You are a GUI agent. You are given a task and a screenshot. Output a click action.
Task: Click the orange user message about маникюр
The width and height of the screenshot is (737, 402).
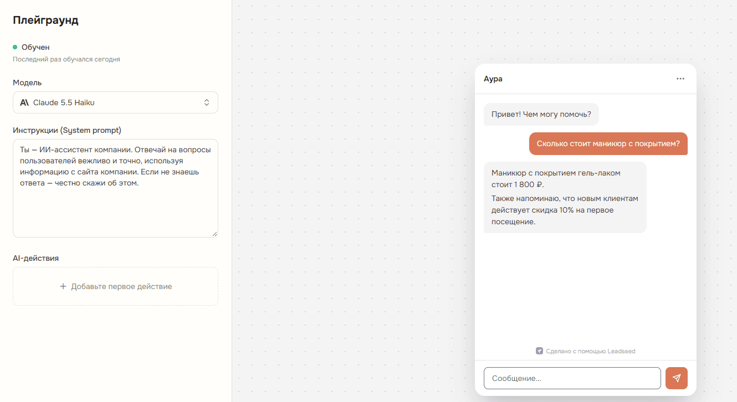(608, 144)
